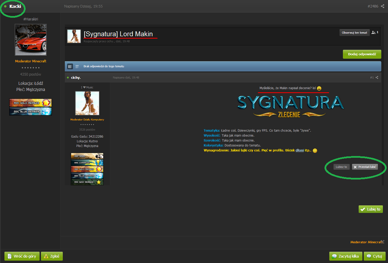Click Obserwuj ten temat button
Viewport: 388px width, 263px height.
click(354, 33)
